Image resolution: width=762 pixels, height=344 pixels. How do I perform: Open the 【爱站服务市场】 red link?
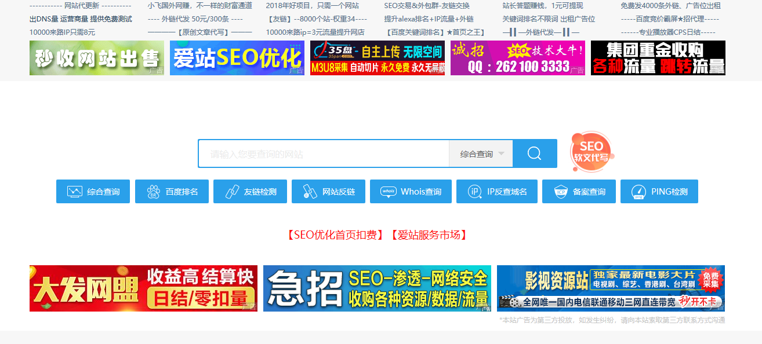point(429,235)
